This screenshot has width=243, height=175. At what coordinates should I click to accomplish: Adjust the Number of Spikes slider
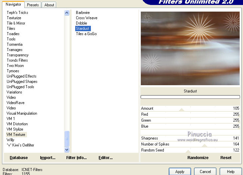coord(190,144)
